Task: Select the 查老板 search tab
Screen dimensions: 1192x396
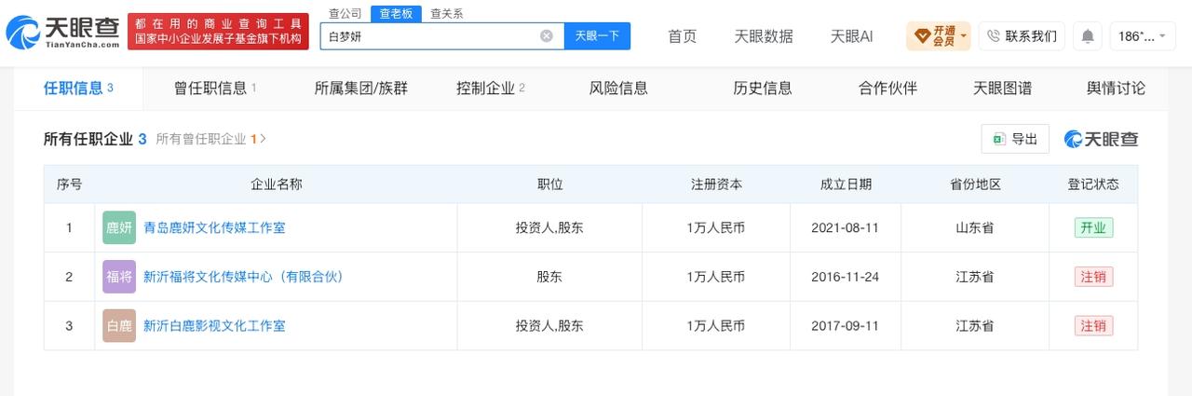Action: click(x=396, y=13)
